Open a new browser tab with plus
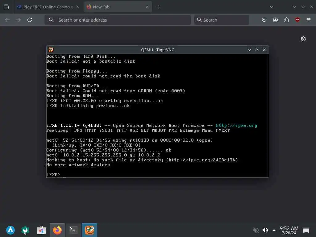This screenshot has height=237, width=316. [159, 7]
